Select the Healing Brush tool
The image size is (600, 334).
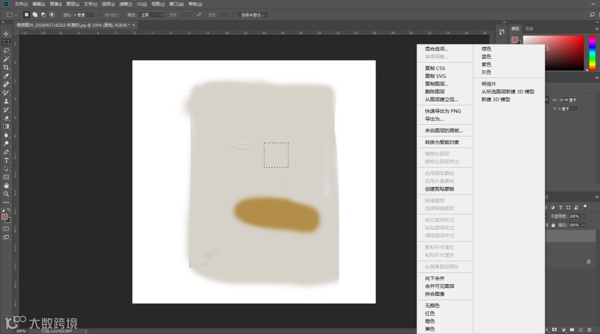pyautogui.click(x=6, y=84)
